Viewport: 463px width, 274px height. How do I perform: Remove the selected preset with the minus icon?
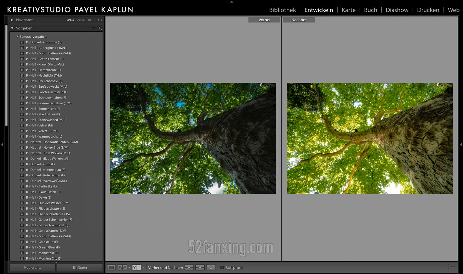click(94, 28)
